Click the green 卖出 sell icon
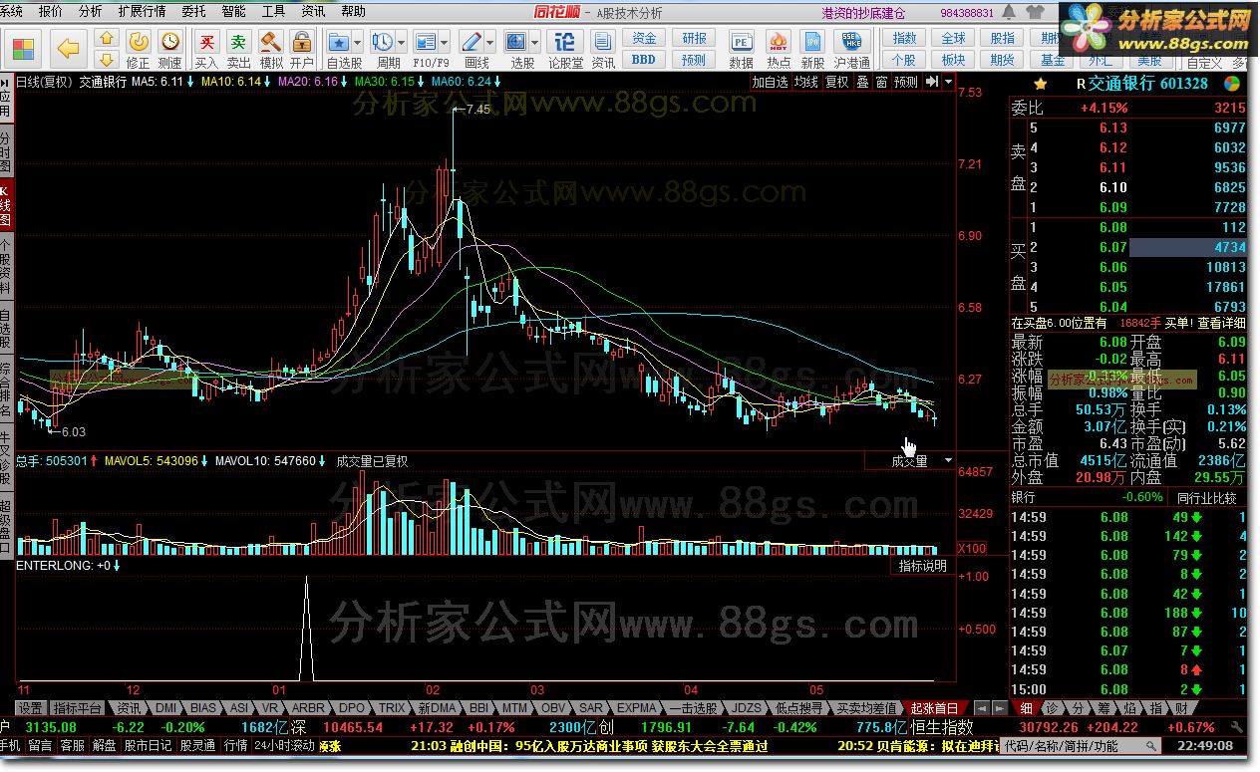The image size is (1260, 772). pyautogui.click(x=238, y=41)
